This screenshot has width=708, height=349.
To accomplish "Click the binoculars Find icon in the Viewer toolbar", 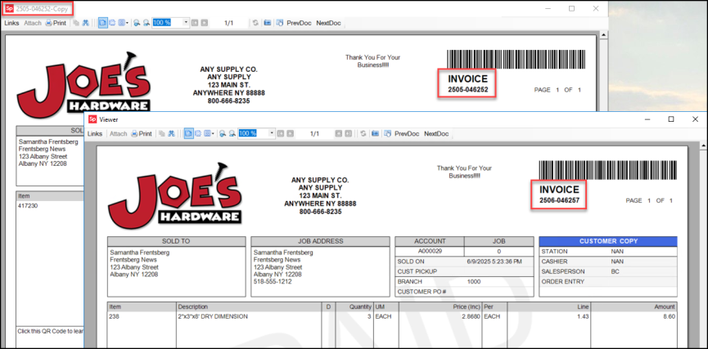I will click(x=172, y=133).
